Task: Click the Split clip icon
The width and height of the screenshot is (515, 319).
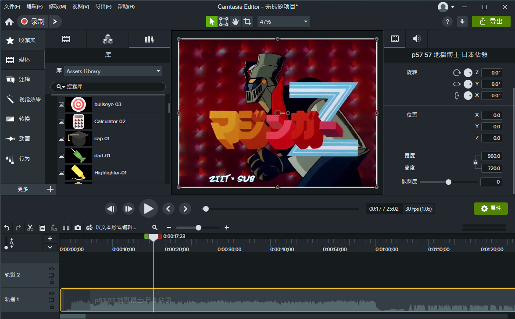Action: (66, 227)
